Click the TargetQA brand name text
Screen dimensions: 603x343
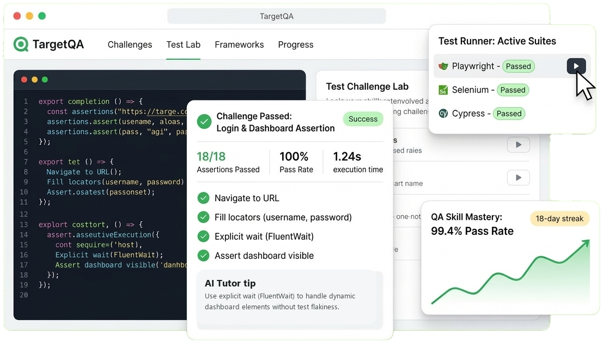coord(58,44)
